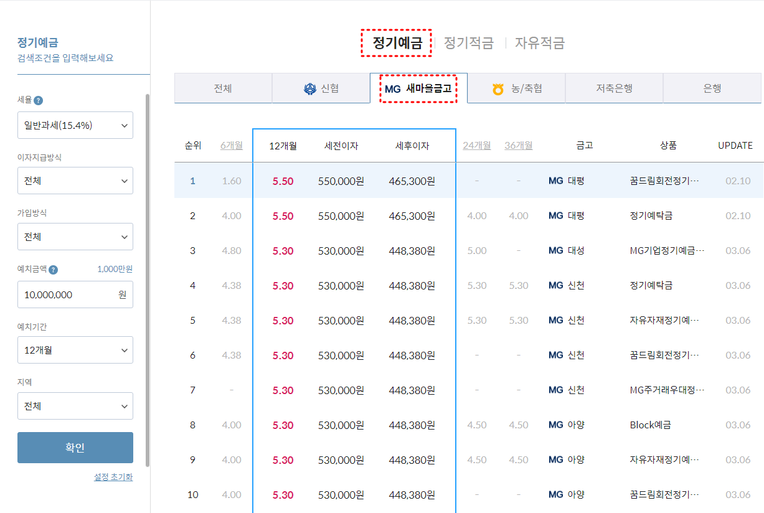Select the 전체 institution tab
This screenshot has height=513, width=764.
click(x=223, y=88)
